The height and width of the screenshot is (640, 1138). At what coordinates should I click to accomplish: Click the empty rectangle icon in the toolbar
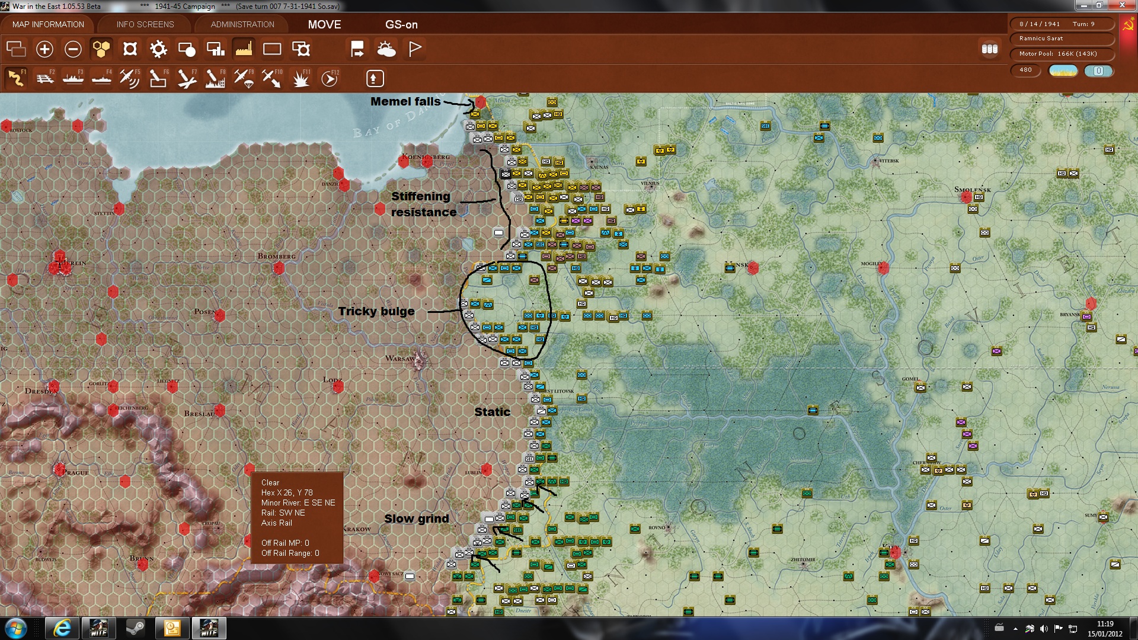point(272,49)
